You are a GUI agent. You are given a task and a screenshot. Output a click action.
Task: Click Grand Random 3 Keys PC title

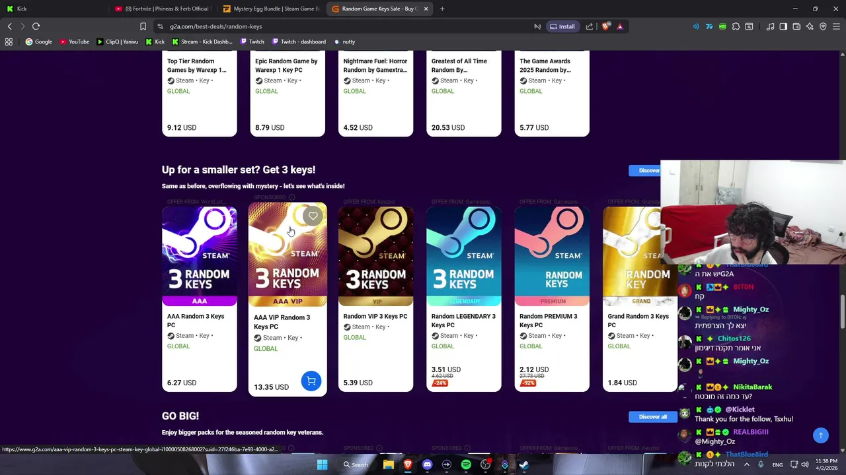(638, 321)
